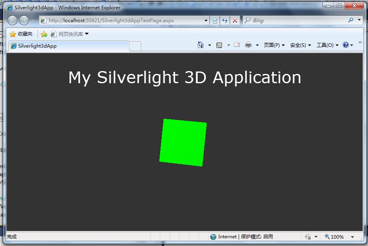368x246 pixels.
Task: Click the red Stop loading icon
Action: (235, 20)
